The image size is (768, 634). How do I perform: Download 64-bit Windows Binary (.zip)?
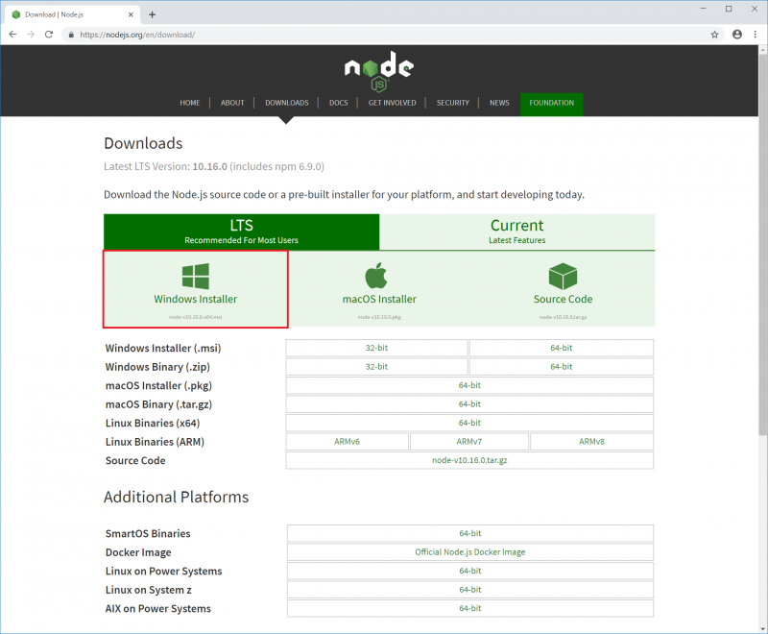(x=562, y=367)
